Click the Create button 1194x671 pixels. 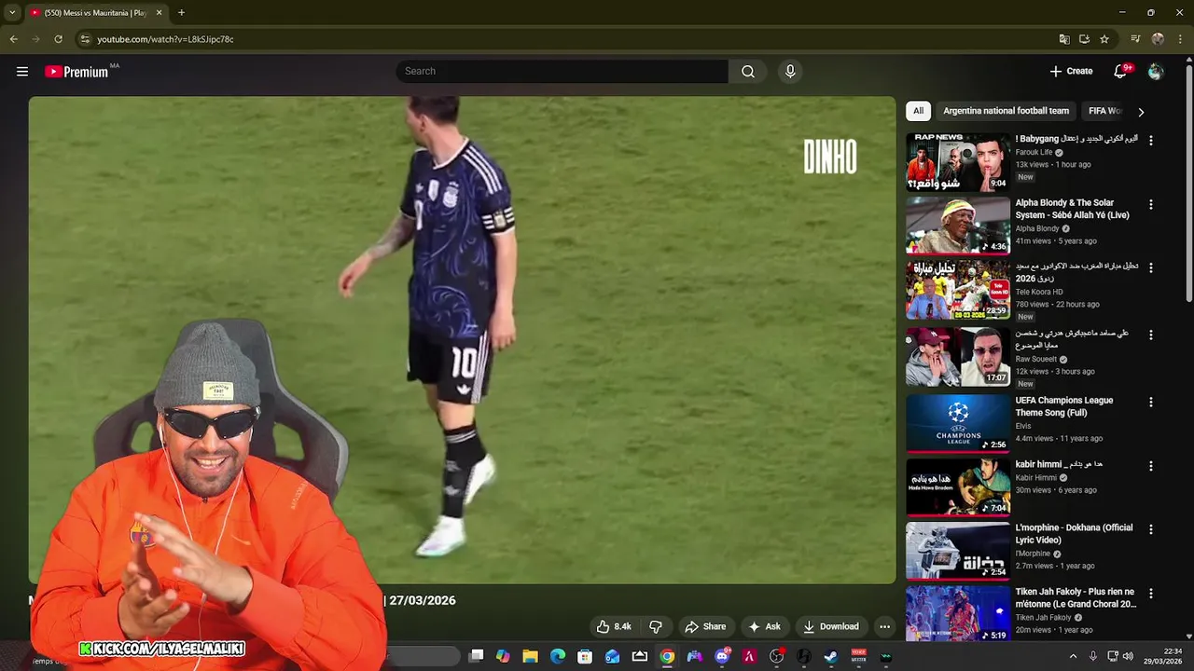coord(1071,72)
